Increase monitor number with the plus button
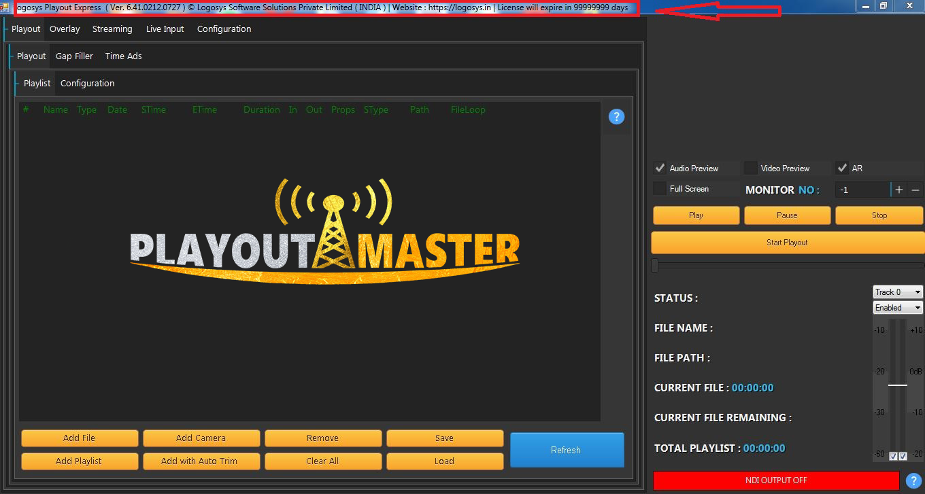 (x=899, y=190)
